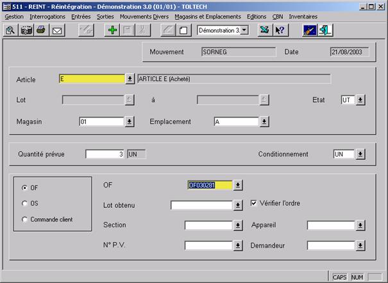Open the Emplacement dropdown arrow
This screenshot has width=388, height=283.
click(x=264, y=121)
